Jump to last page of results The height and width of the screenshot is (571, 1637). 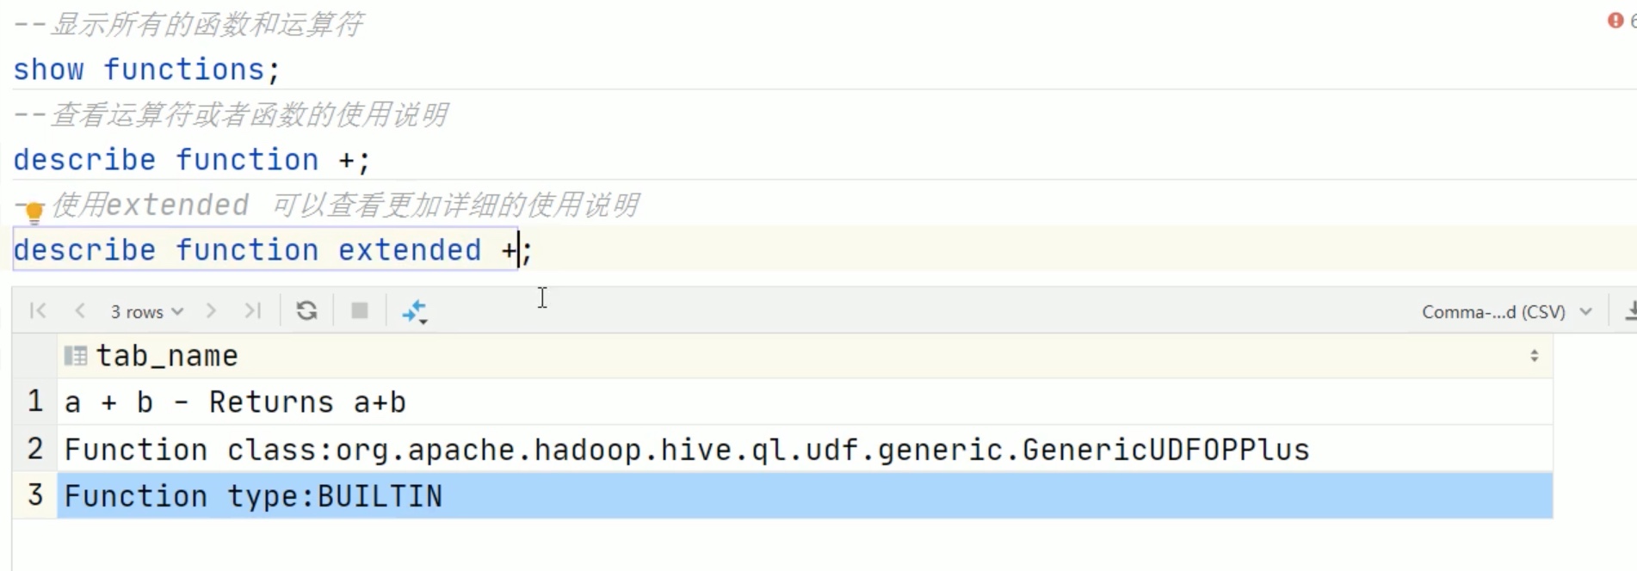(x=252, y=310)
